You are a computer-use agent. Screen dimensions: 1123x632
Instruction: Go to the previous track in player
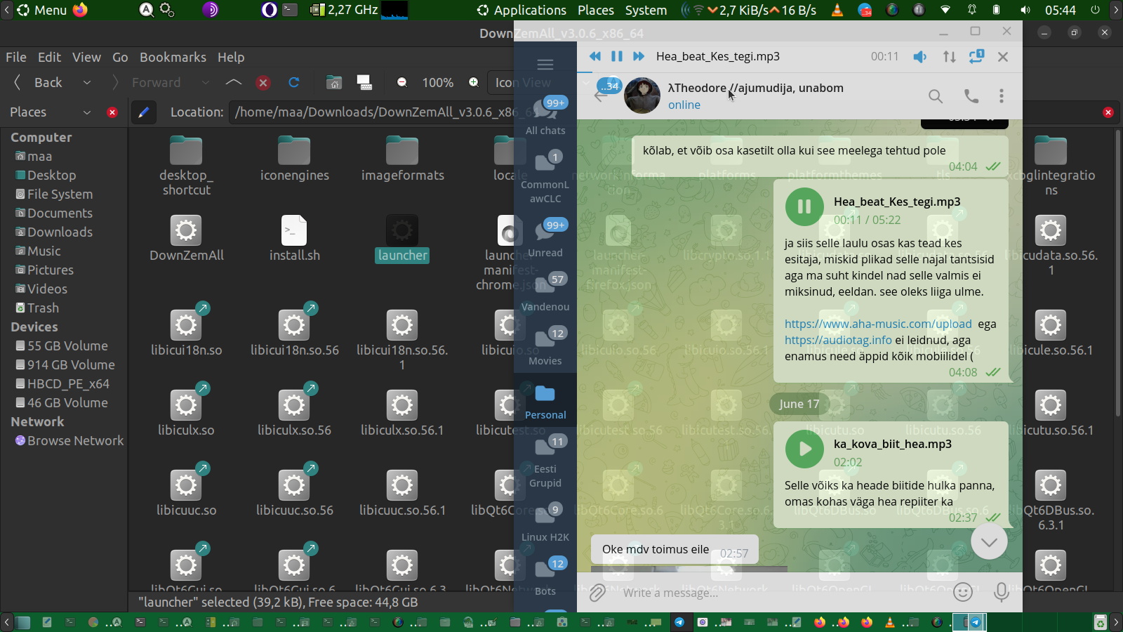594,56
